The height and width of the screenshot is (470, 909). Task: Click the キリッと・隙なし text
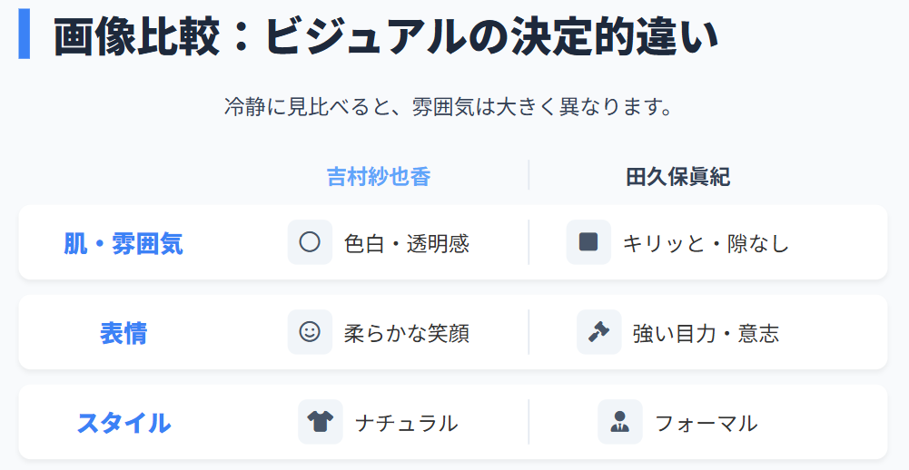pos(706,243)
